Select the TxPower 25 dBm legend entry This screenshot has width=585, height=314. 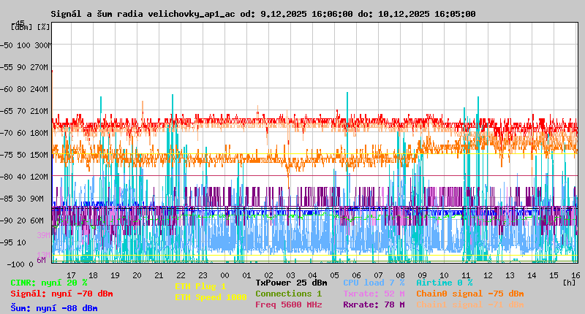(291, 282)
